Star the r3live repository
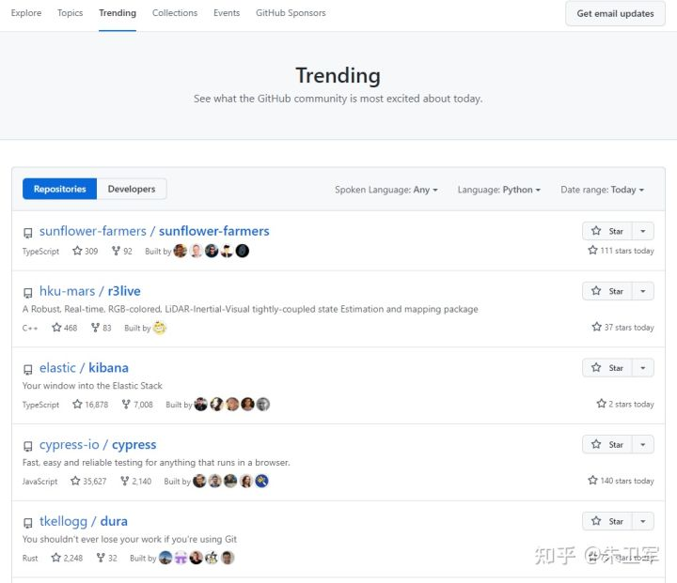677x583 pixels. [x=607, y=291]
